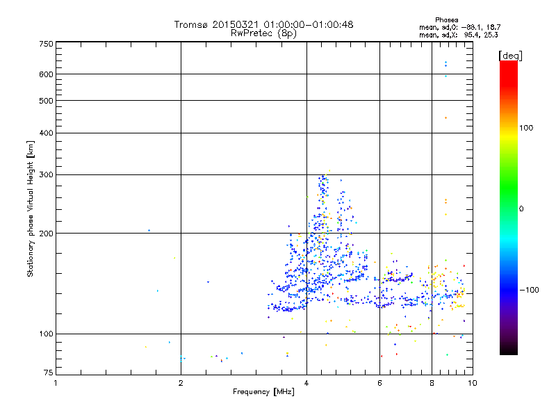Click the y-axis tick label '300'

tap(46, 175)
